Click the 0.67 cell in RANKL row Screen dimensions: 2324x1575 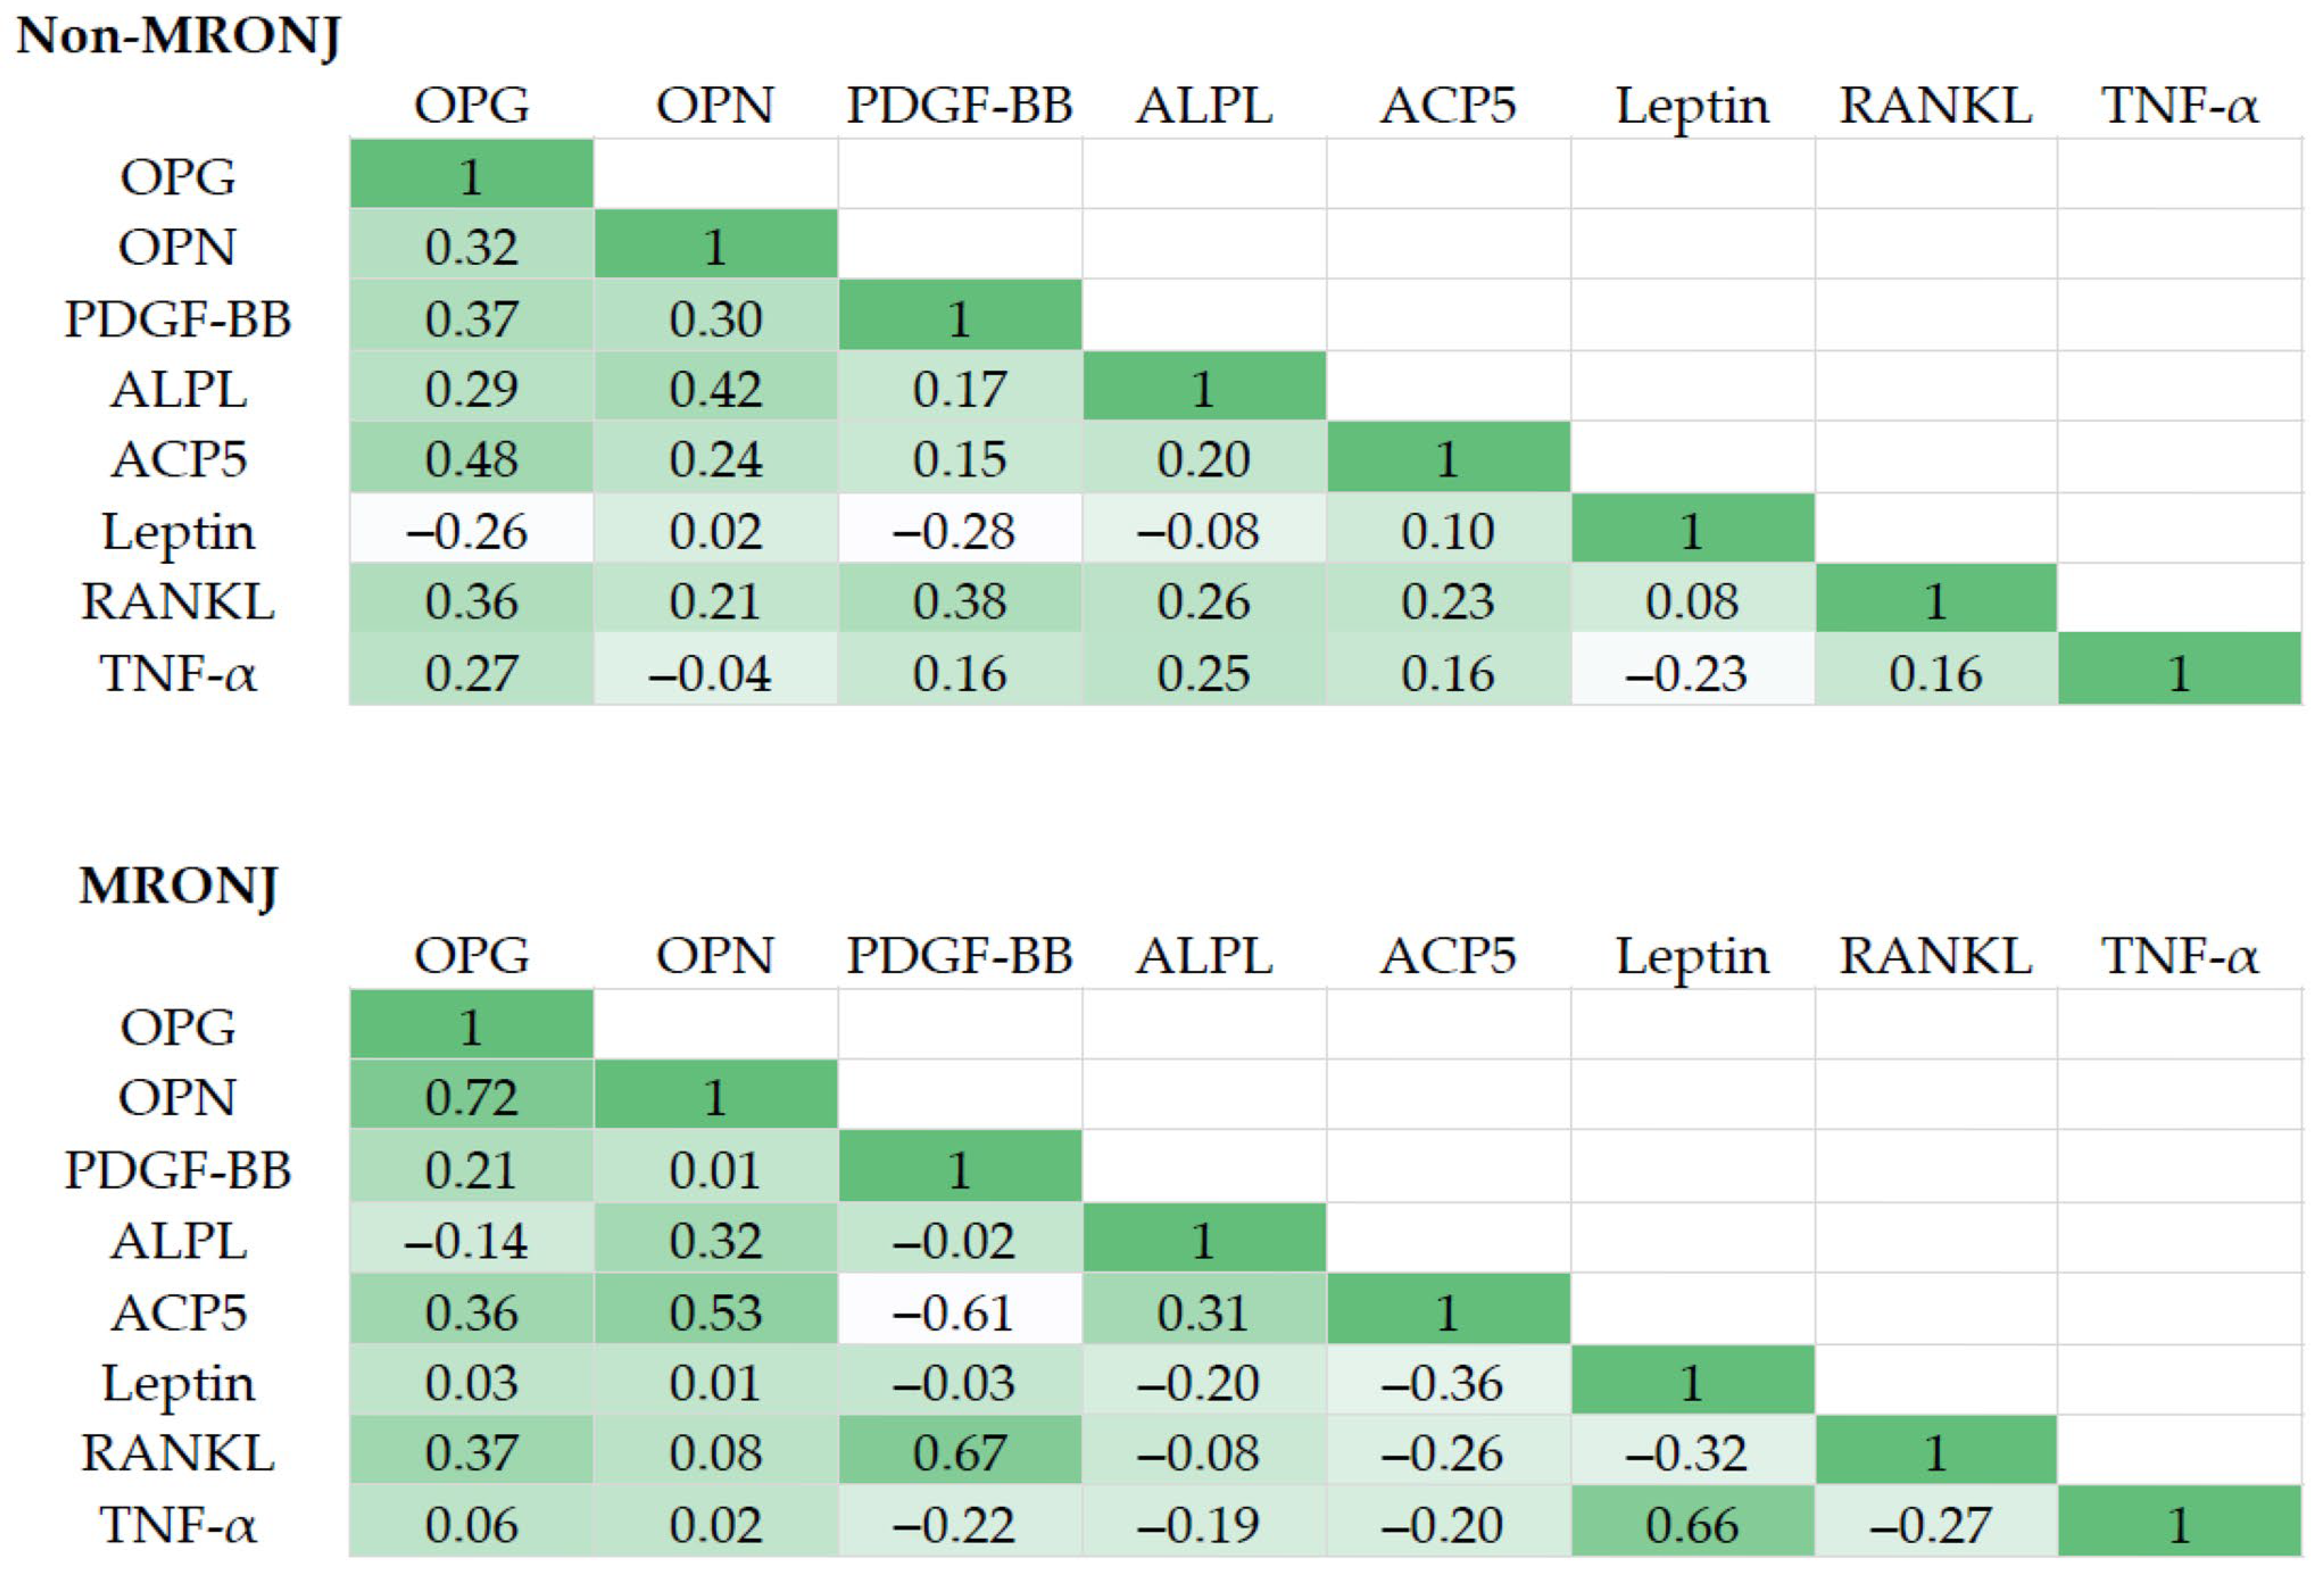coord(959,1453)
